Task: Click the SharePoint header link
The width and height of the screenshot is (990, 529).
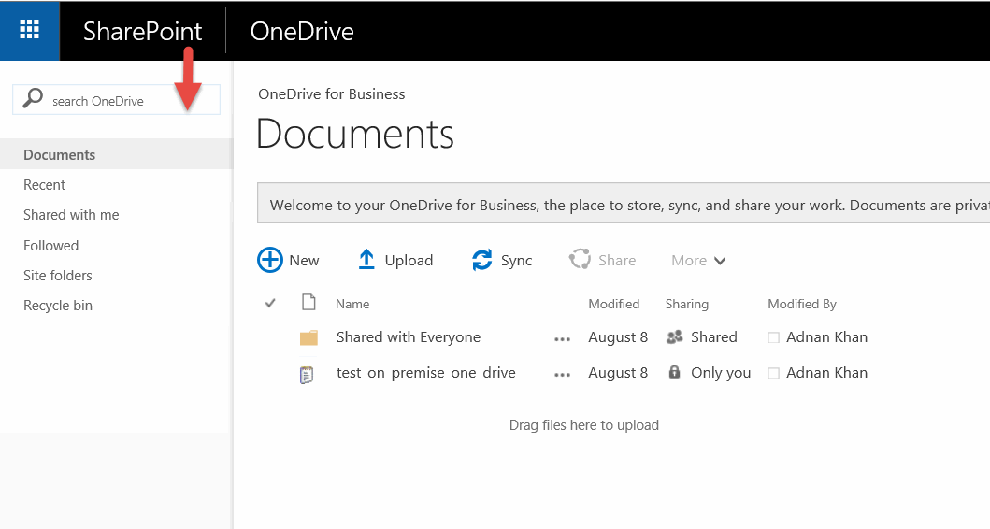Action: [143, 31]
